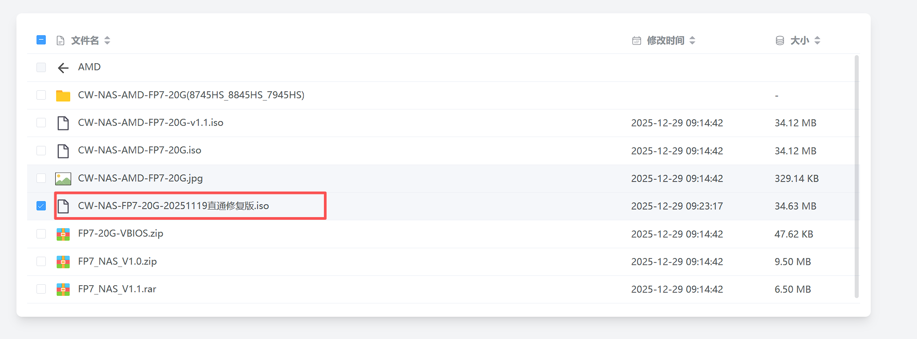The height and width of the screenshot is (339, 917).
Task: Click the yellow folder icon for CW-NAS-AMD-FP7-20G
Action: [x=63, y=96]
